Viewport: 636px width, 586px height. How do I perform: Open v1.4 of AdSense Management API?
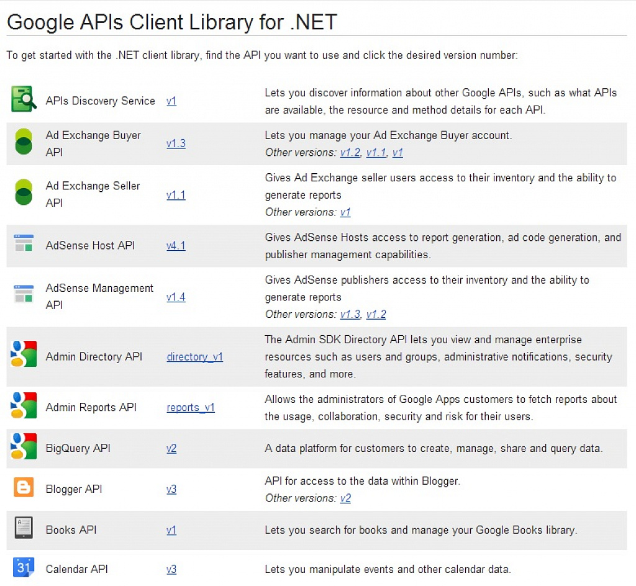click(x=176, y=297)
